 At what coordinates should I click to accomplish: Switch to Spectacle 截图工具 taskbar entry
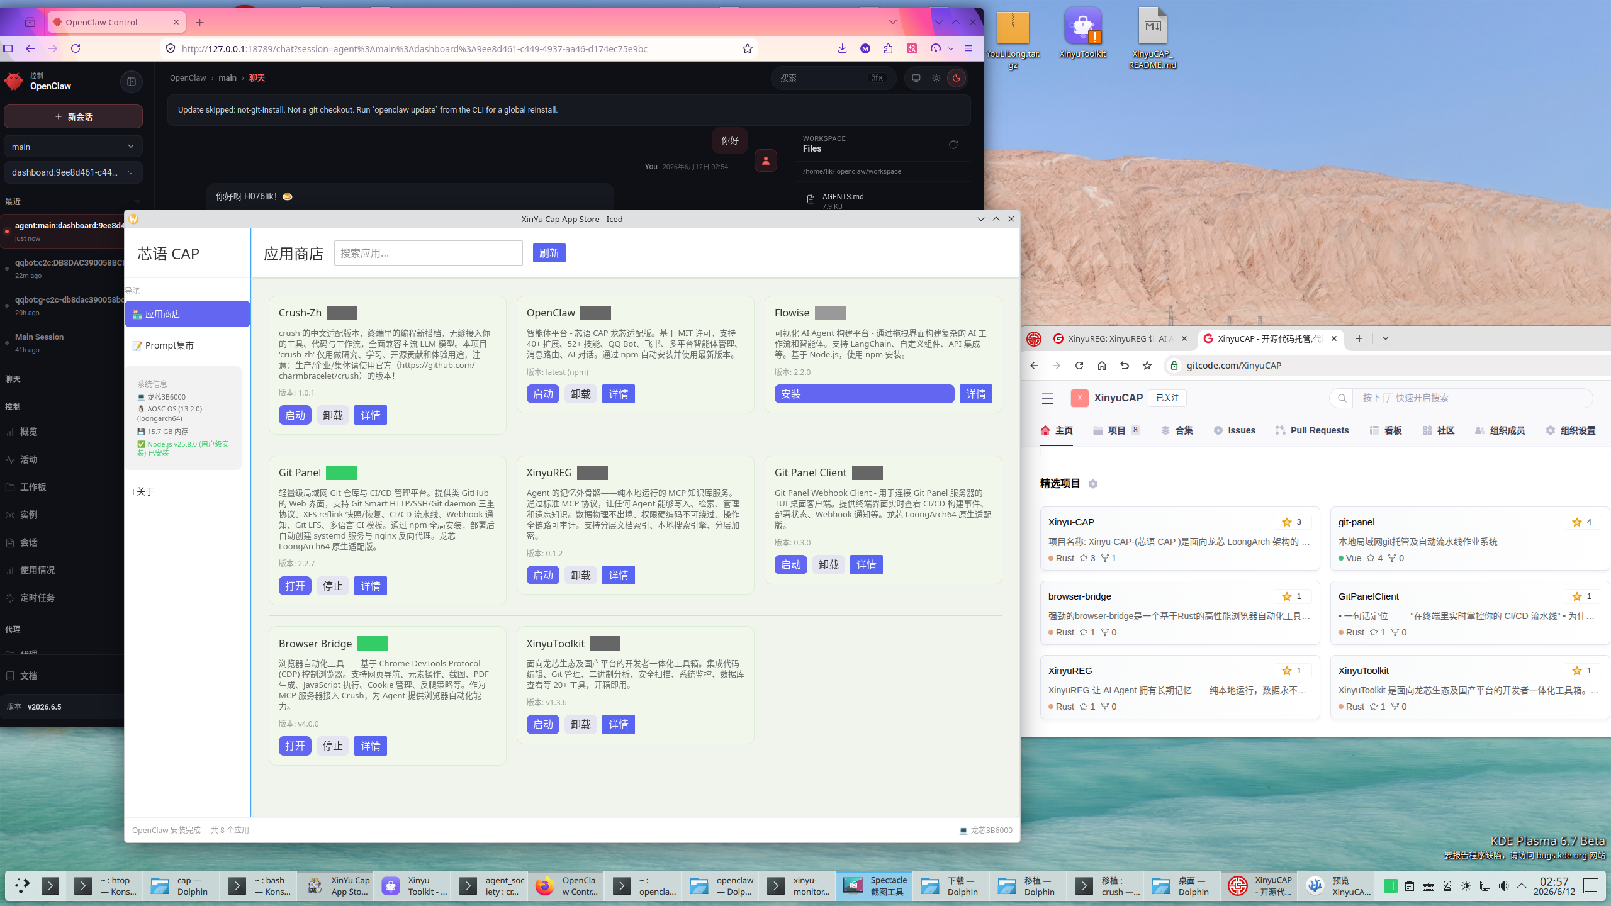(x=874, y=886)
